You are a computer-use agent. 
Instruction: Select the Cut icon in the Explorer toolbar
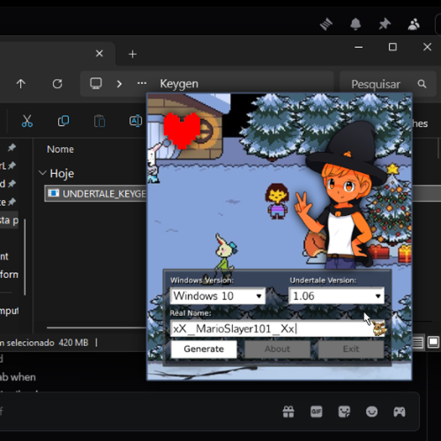(x=27, y=121)
